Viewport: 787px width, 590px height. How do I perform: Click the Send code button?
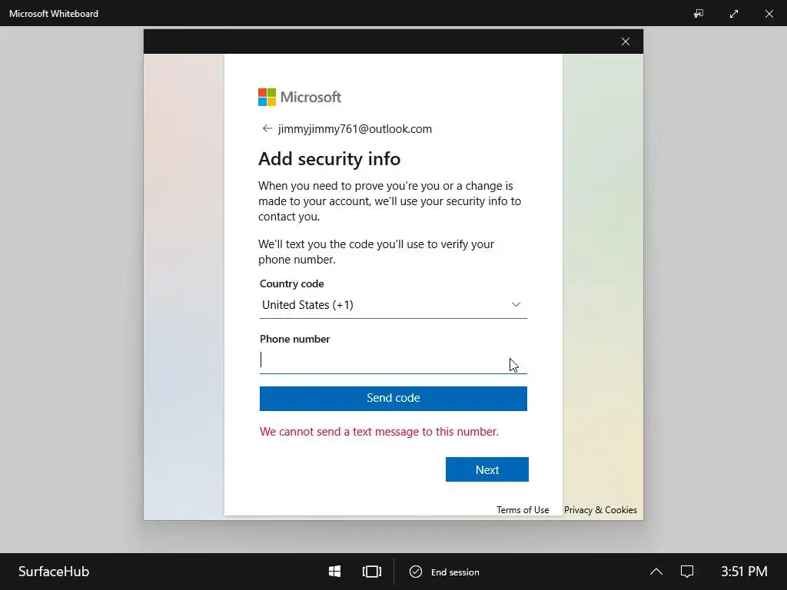393,399
